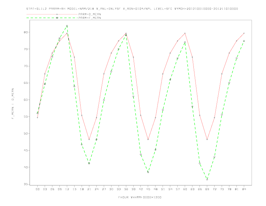Click the x-axis tick label 69
266x206 pixels.
coord(207,189)
